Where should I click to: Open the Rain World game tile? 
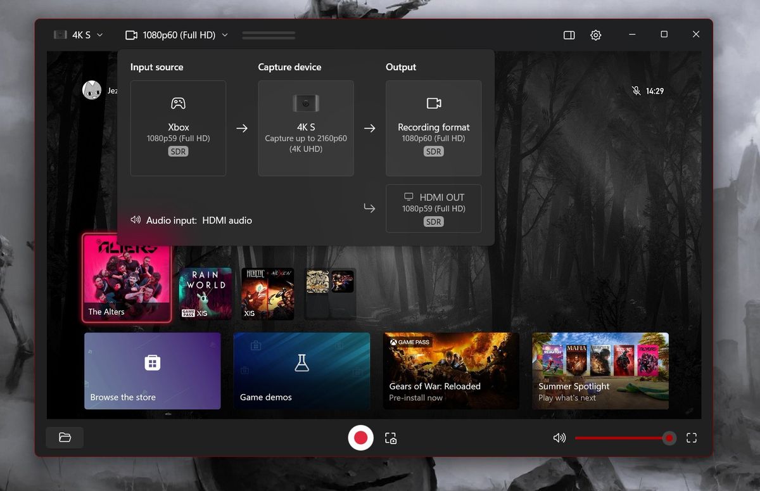tap(205, 293)
